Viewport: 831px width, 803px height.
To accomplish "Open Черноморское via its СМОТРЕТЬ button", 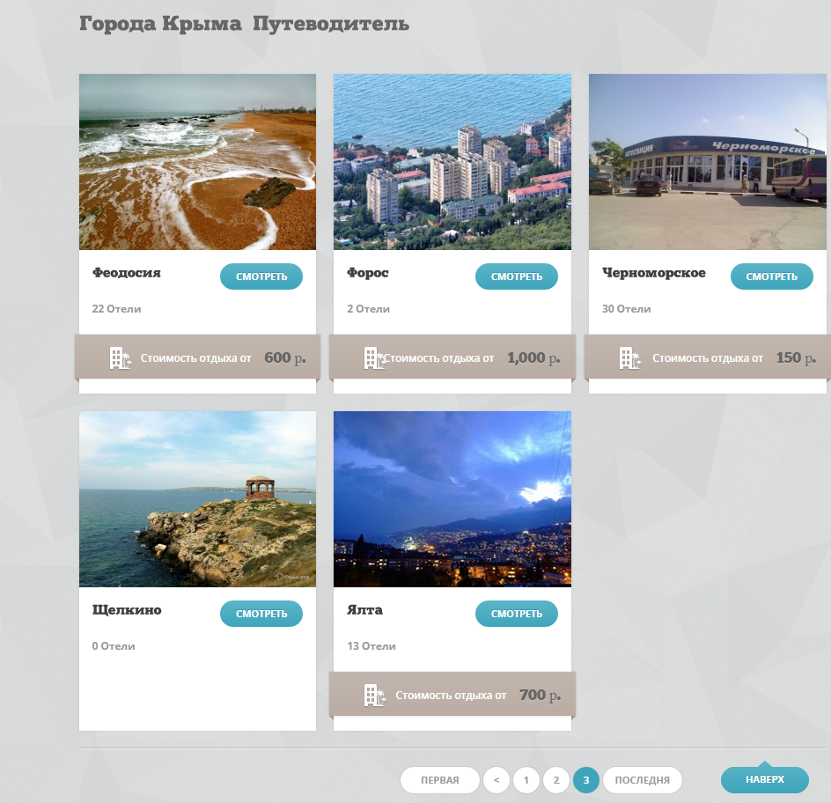I will click(771, 276).
